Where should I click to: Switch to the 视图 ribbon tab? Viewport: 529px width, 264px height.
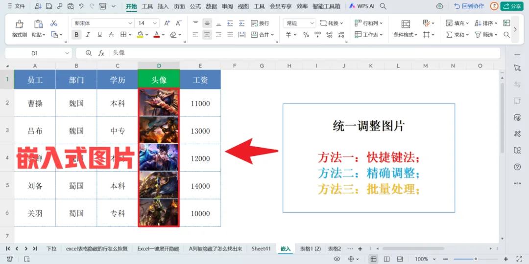tap(243, 6)
